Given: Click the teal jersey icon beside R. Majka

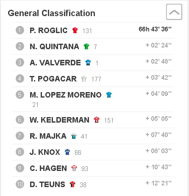Looking at the screenshot, I should [74, 136].
